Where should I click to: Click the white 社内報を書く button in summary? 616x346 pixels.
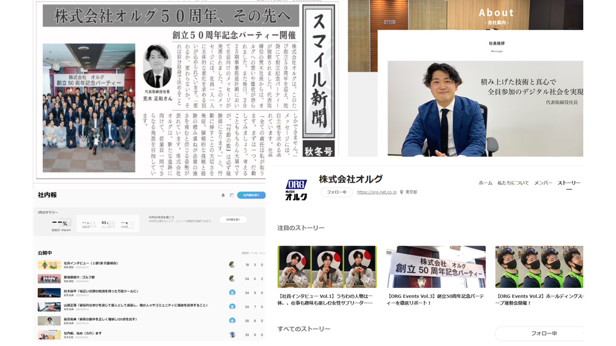pos(233,220)
